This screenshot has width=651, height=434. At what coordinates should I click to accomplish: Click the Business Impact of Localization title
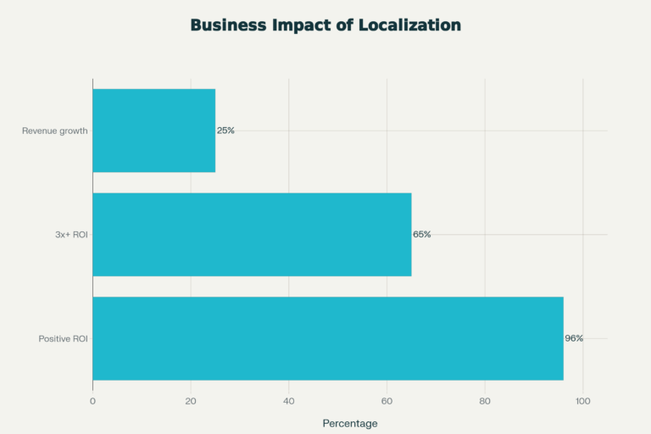coord(325,25)
